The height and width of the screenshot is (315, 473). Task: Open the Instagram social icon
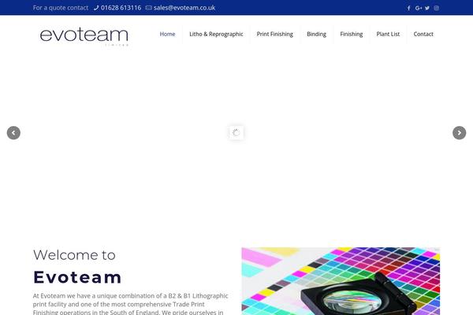(x=436, y=8)
